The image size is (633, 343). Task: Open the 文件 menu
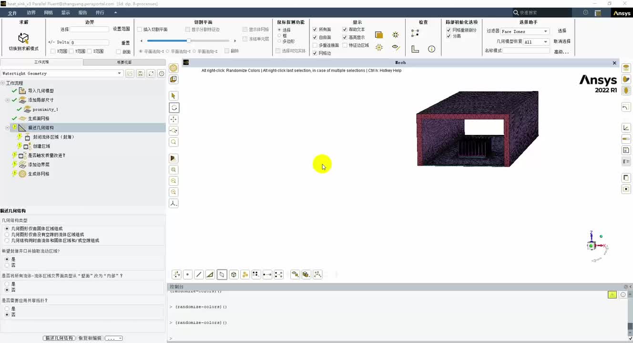[x=12, y=13]
